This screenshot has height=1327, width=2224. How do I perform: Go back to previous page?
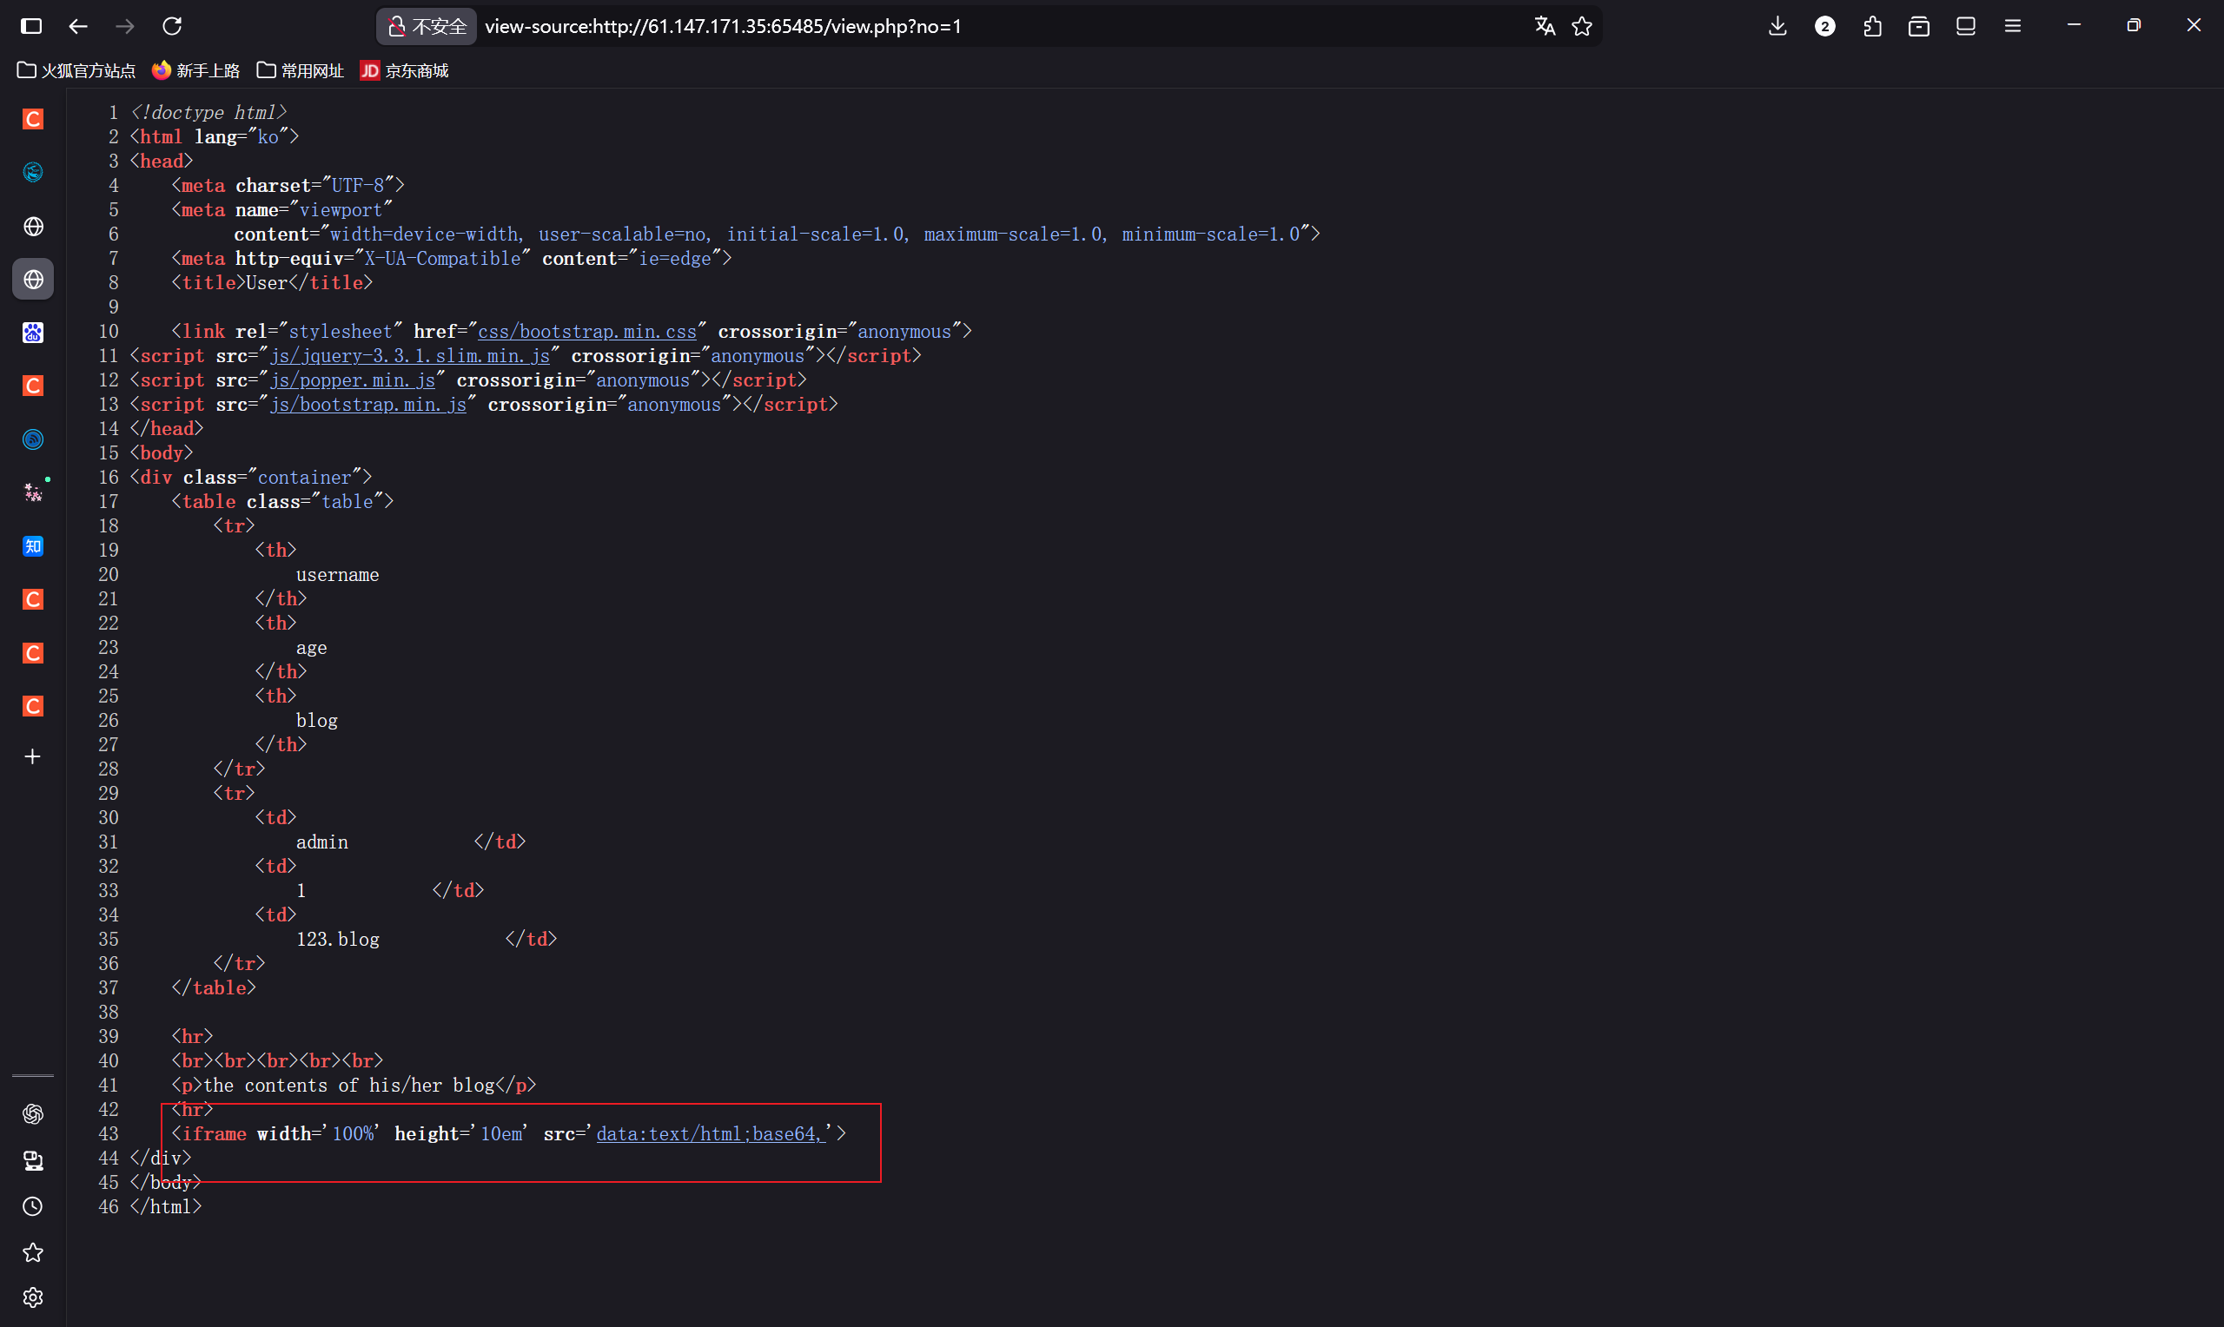pos(79,26)
